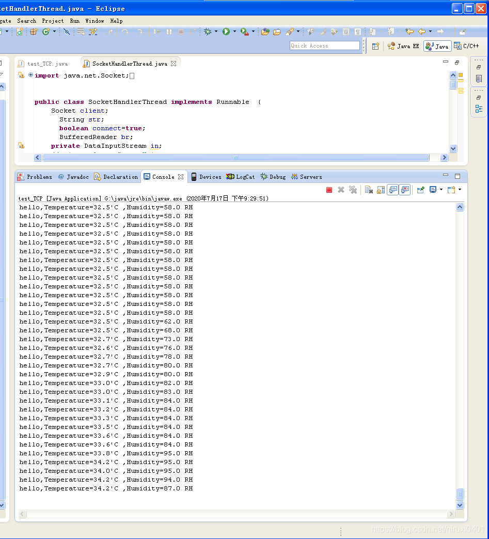Viewport: 489px width, 539px height.
Task: Click the Back navigation arrow in toolbar
Action: point(422,32)
